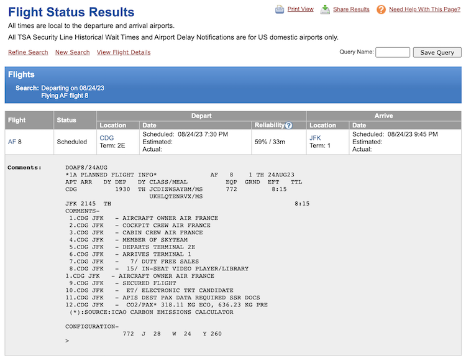
Task: Click the Status column header
Action: pyautogui.click(x=66, y=120)
